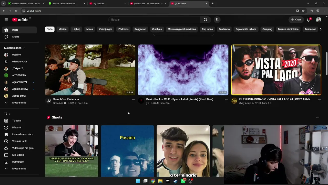
Task: Open the Sosa 66s channel avatar
Action: (48, 101)
